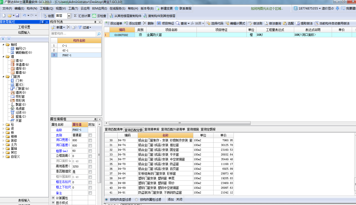
Task: Click the navigation tree collapse-all minus icon
Action: [9, 39]
